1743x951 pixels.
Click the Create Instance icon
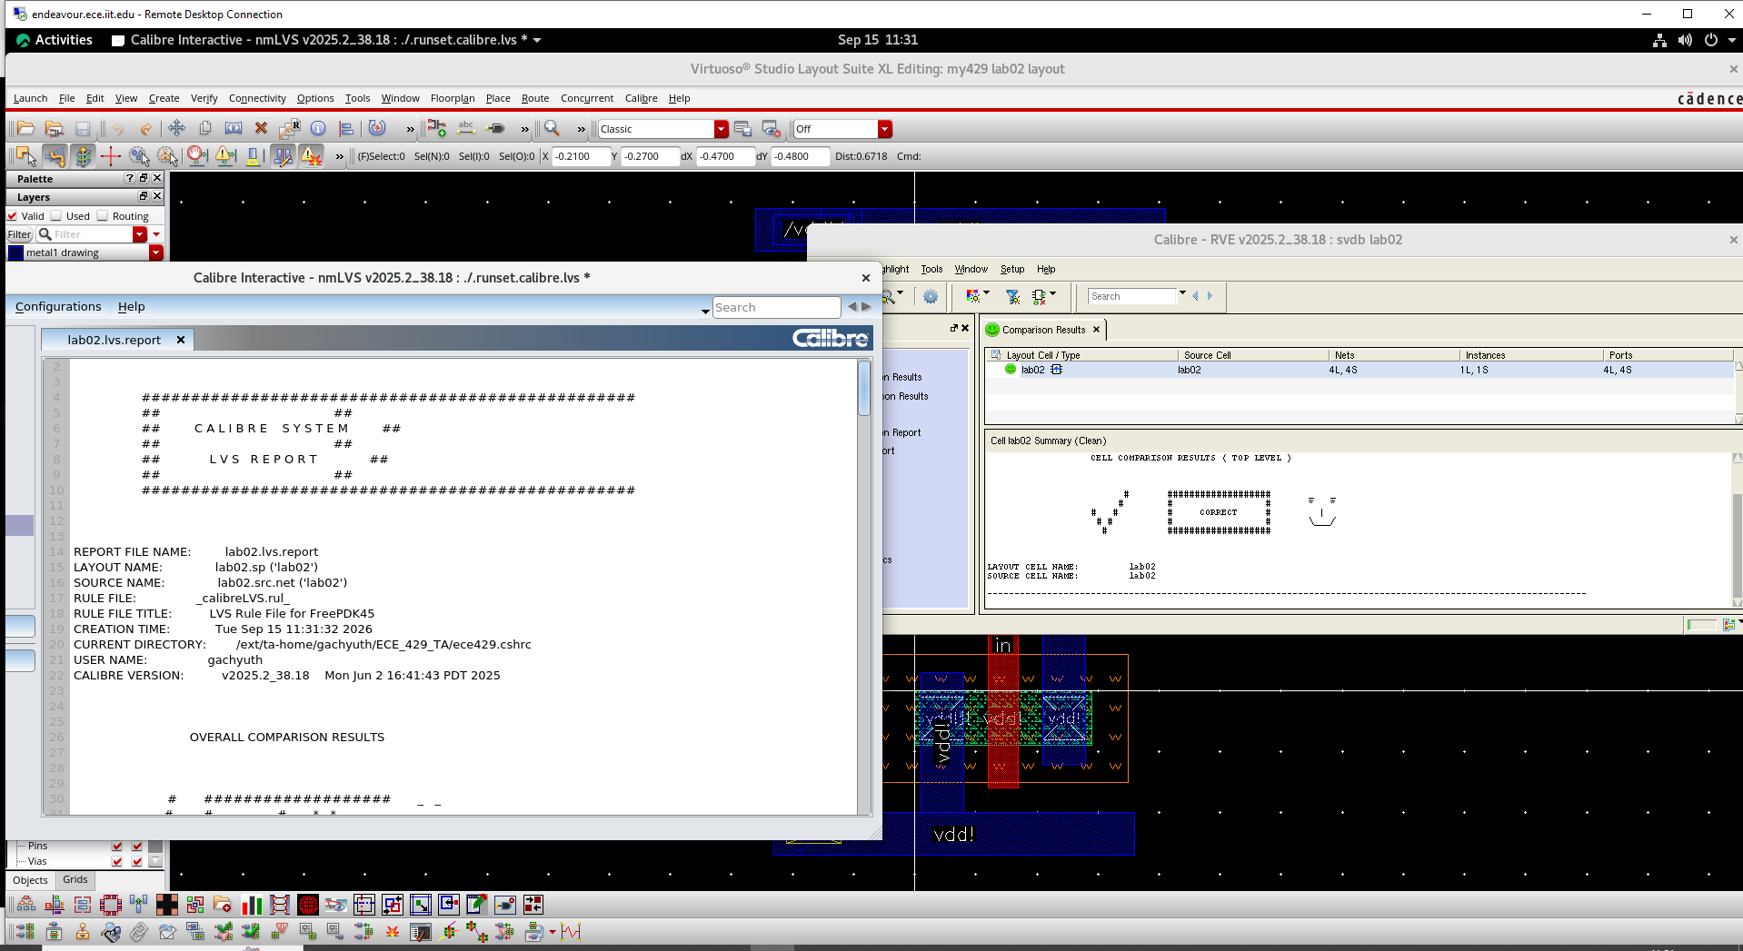pos(437,129)
